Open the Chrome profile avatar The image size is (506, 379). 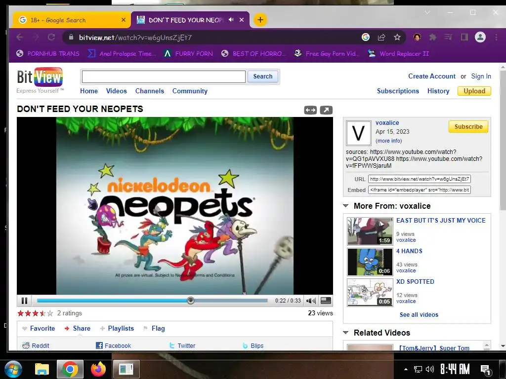point(480,38)
